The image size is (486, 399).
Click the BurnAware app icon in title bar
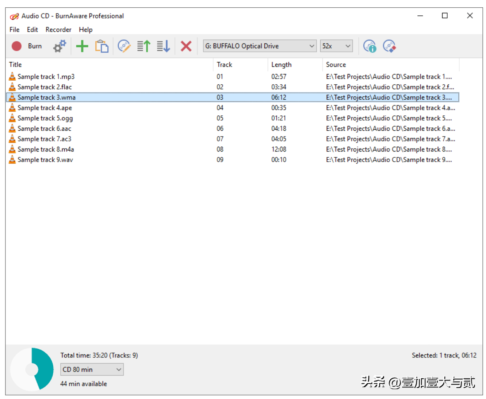pos(14,16)
